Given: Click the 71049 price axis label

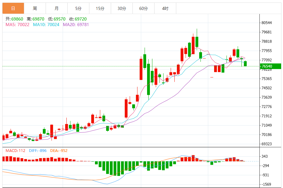Looking at the screenshot, I should tap(267, 125).
